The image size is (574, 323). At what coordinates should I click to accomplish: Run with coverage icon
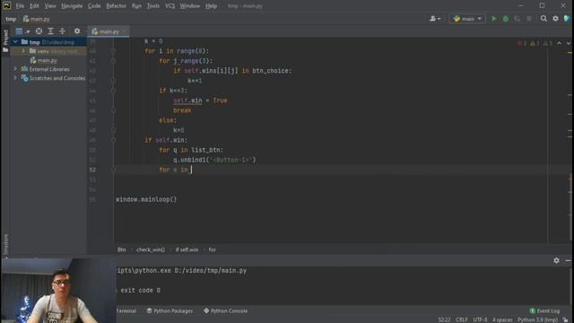(517, 19)
